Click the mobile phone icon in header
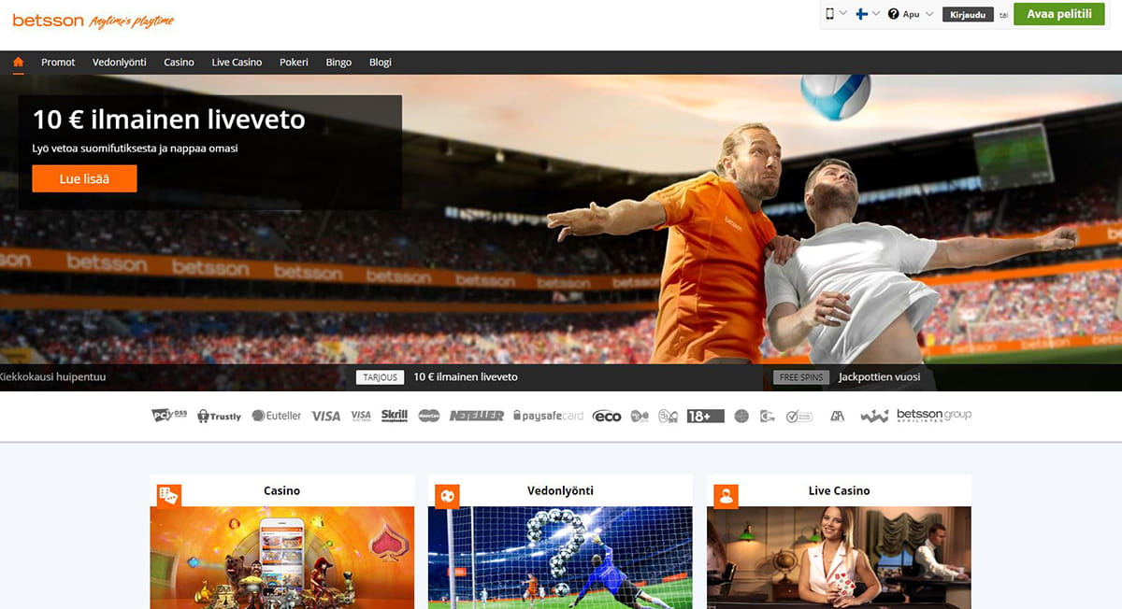The height and width of the screenshot is (609, 1122). (x=829, y=14)
